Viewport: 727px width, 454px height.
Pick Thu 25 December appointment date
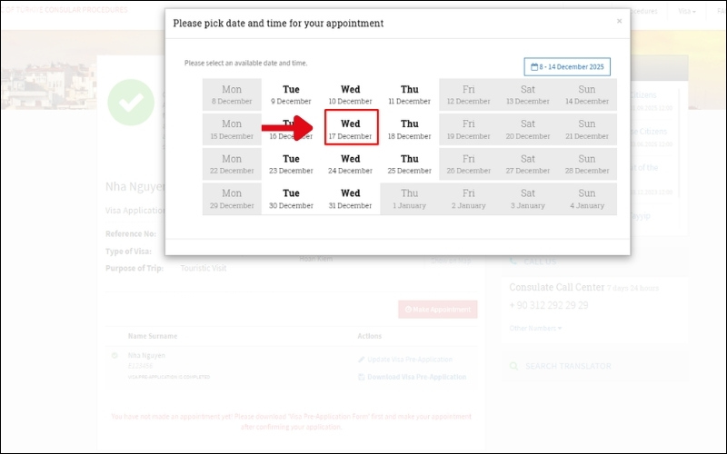410,164
